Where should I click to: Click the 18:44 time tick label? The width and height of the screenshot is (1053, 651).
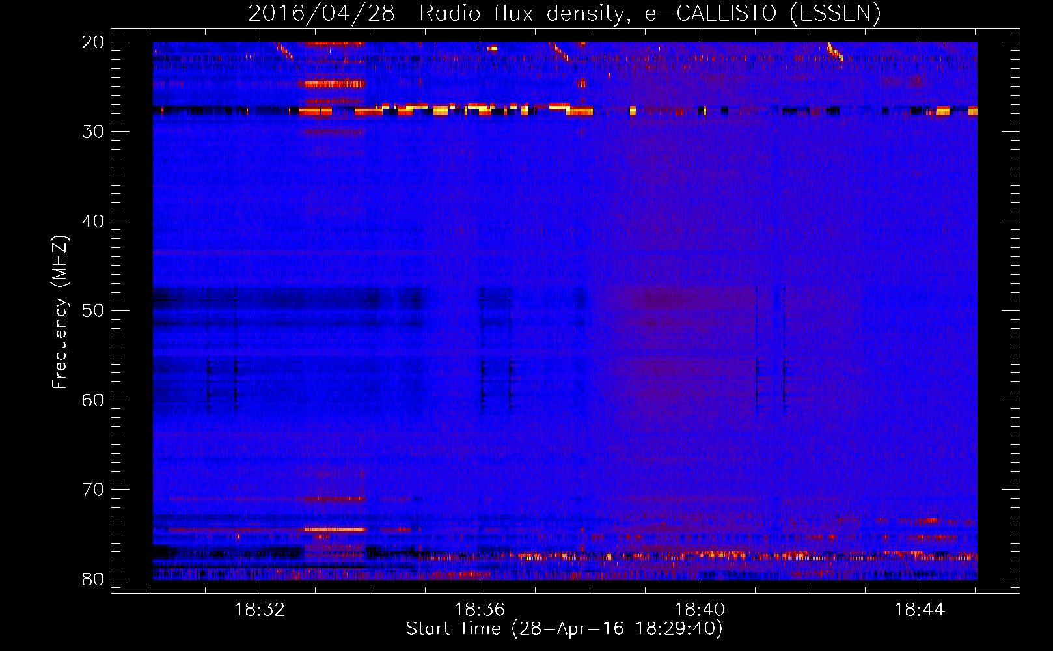coord(919,610)
